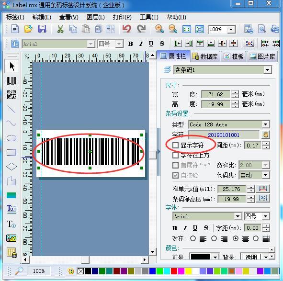
Task: Pick the diamond shape tool
Action: 11,167
